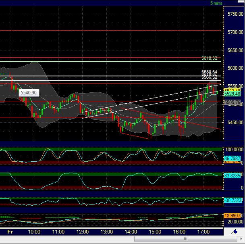This screenshot has width=245, height=244.
Task: Click the 36,7987 stochastic value tag
Action: tap(232, 158)
